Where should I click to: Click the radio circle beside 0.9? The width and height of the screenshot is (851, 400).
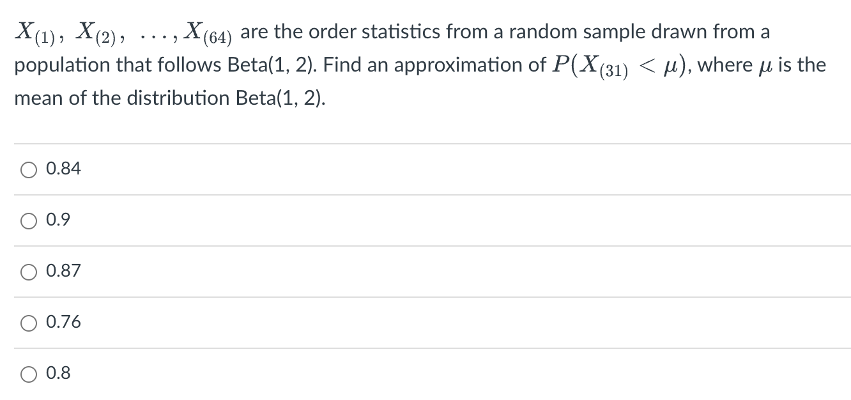(x=28, y=220)
